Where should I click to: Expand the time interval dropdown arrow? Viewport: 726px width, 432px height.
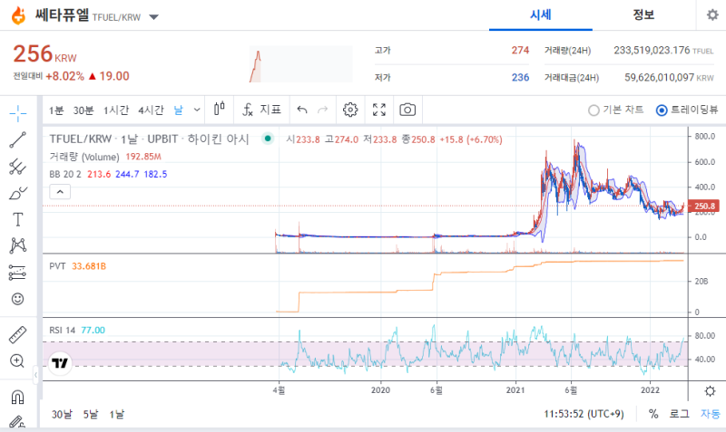click(x=197, y=110)
